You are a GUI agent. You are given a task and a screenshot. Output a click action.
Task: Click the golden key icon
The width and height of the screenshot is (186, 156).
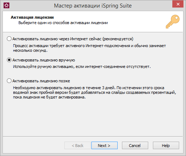tap(173, 22)
